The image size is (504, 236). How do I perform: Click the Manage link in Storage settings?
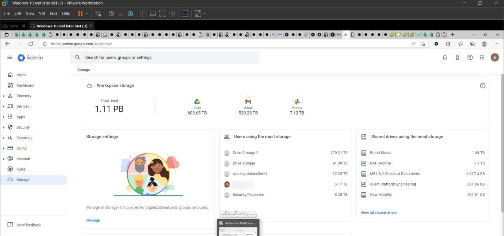pos(93,220)
